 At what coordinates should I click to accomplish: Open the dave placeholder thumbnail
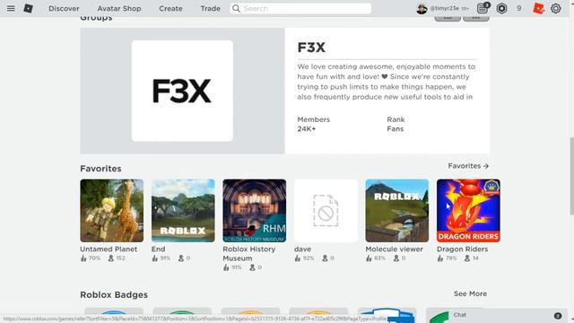(x=326, y=211)
